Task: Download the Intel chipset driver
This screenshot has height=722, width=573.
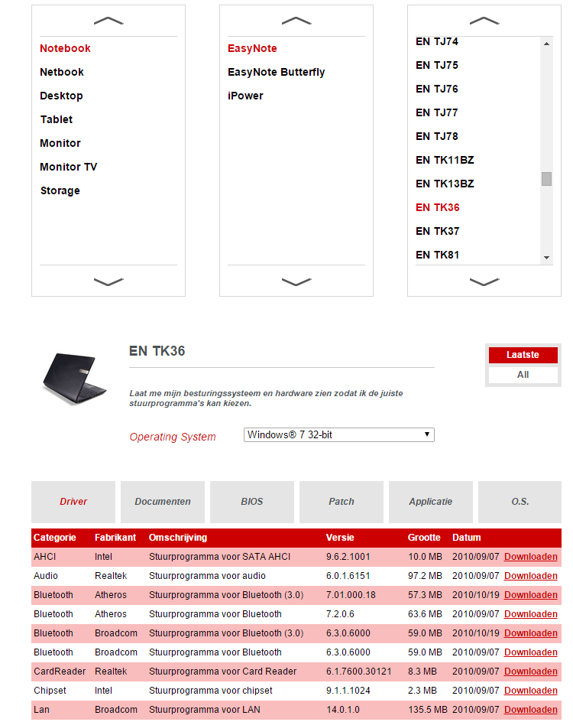Action: pos(531,691)
